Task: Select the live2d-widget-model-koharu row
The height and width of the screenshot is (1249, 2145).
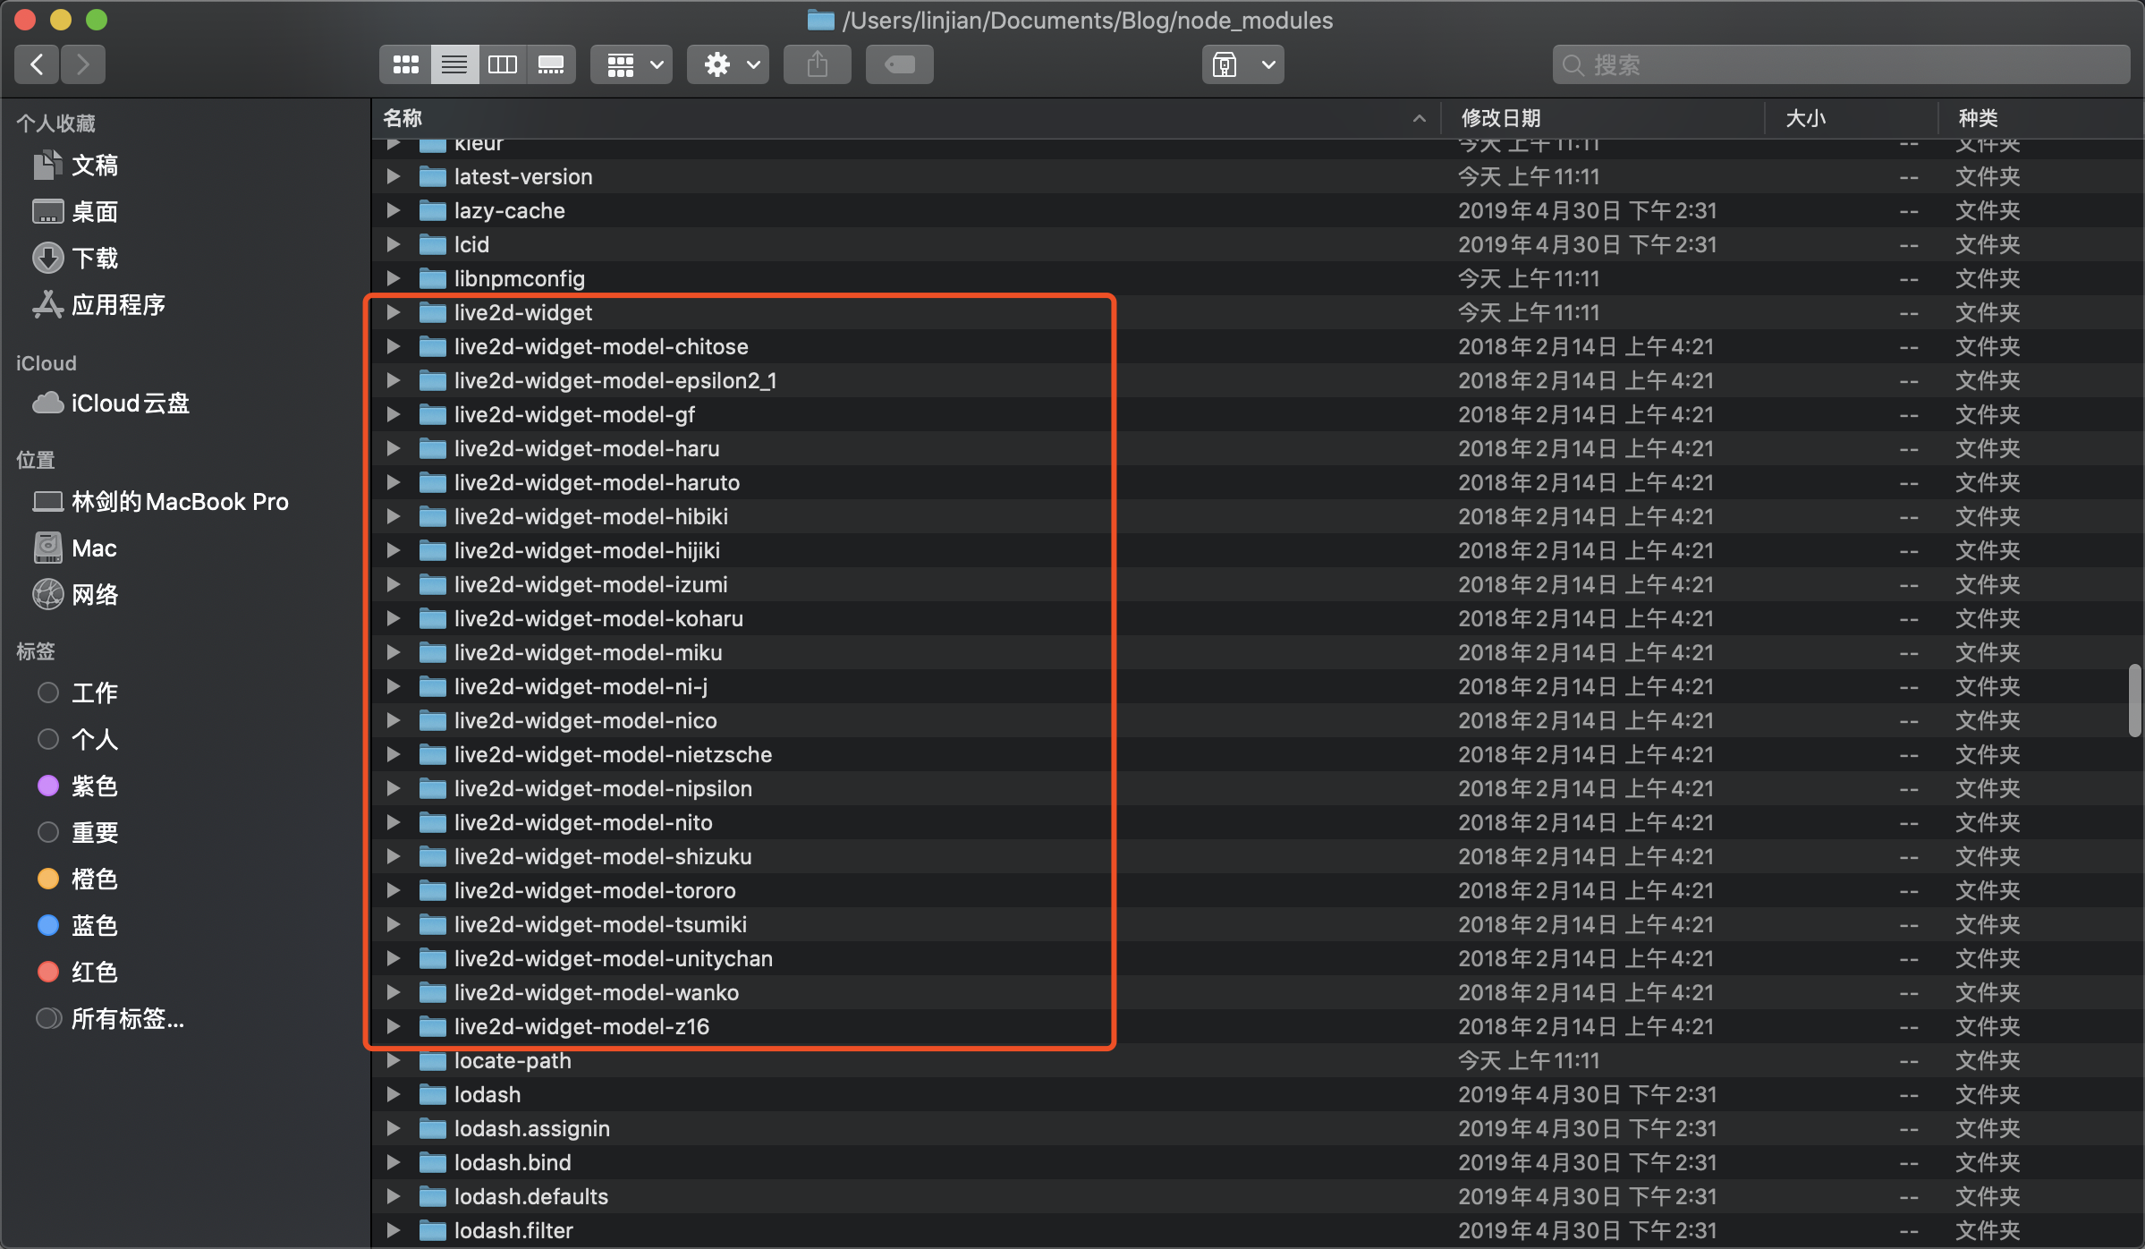Action: point(1258,618)
